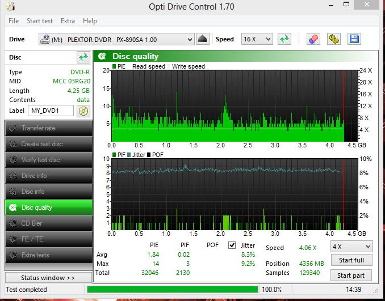Select Verify test disc
The image size is (385, 301).
click(49, 160)
